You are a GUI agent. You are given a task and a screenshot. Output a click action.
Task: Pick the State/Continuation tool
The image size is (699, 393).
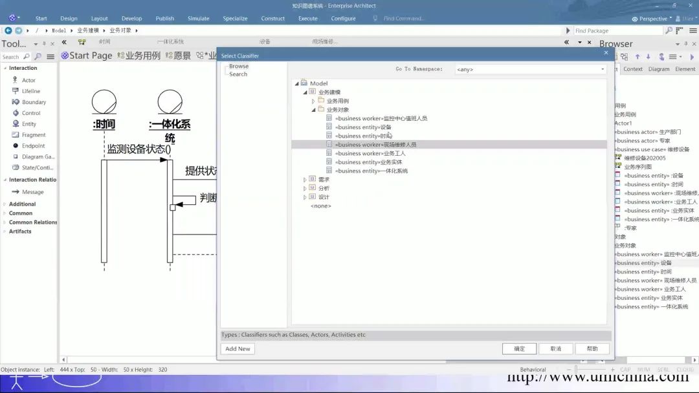(38, 167)
